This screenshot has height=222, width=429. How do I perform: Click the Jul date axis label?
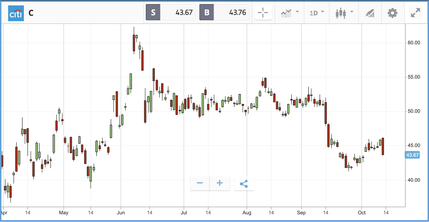[x=184, y=213]
